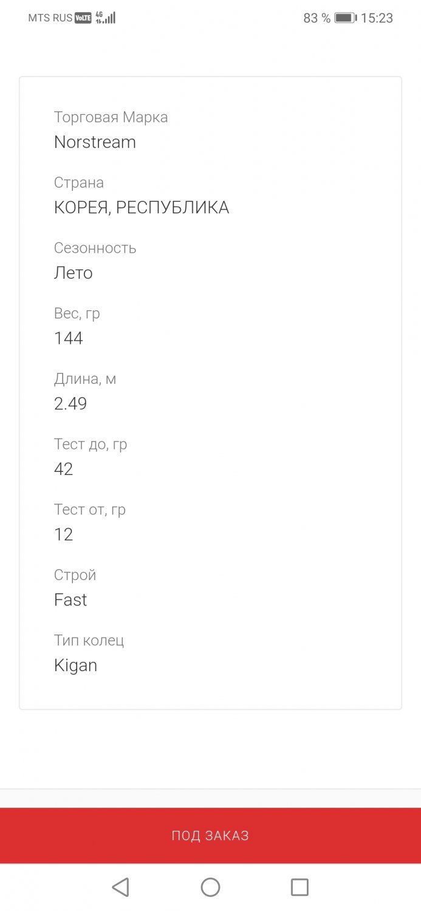Tap the MTS RUS carrier label

click(x=50, y=18)
